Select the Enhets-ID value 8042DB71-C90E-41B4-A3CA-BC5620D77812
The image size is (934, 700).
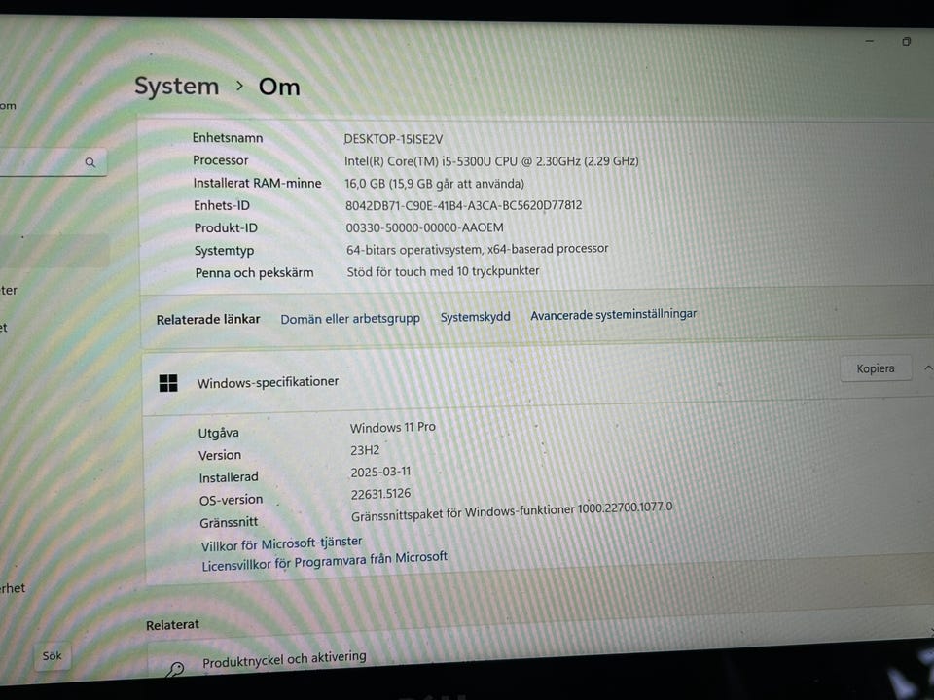click(x=463, y=205)
